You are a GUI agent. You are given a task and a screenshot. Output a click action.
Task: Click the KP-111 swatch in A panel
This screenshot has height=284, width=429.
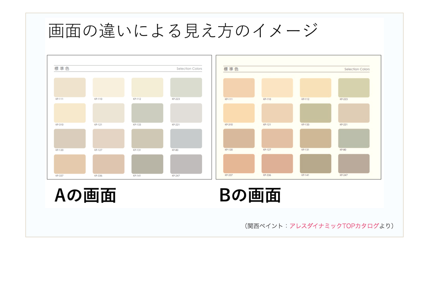70,88
